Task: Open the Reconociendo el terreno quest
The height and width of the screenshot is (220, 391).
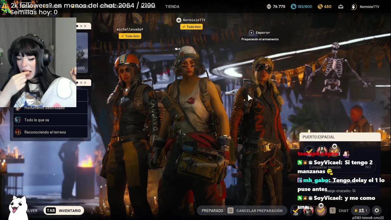Action: (x=51, y=132)
